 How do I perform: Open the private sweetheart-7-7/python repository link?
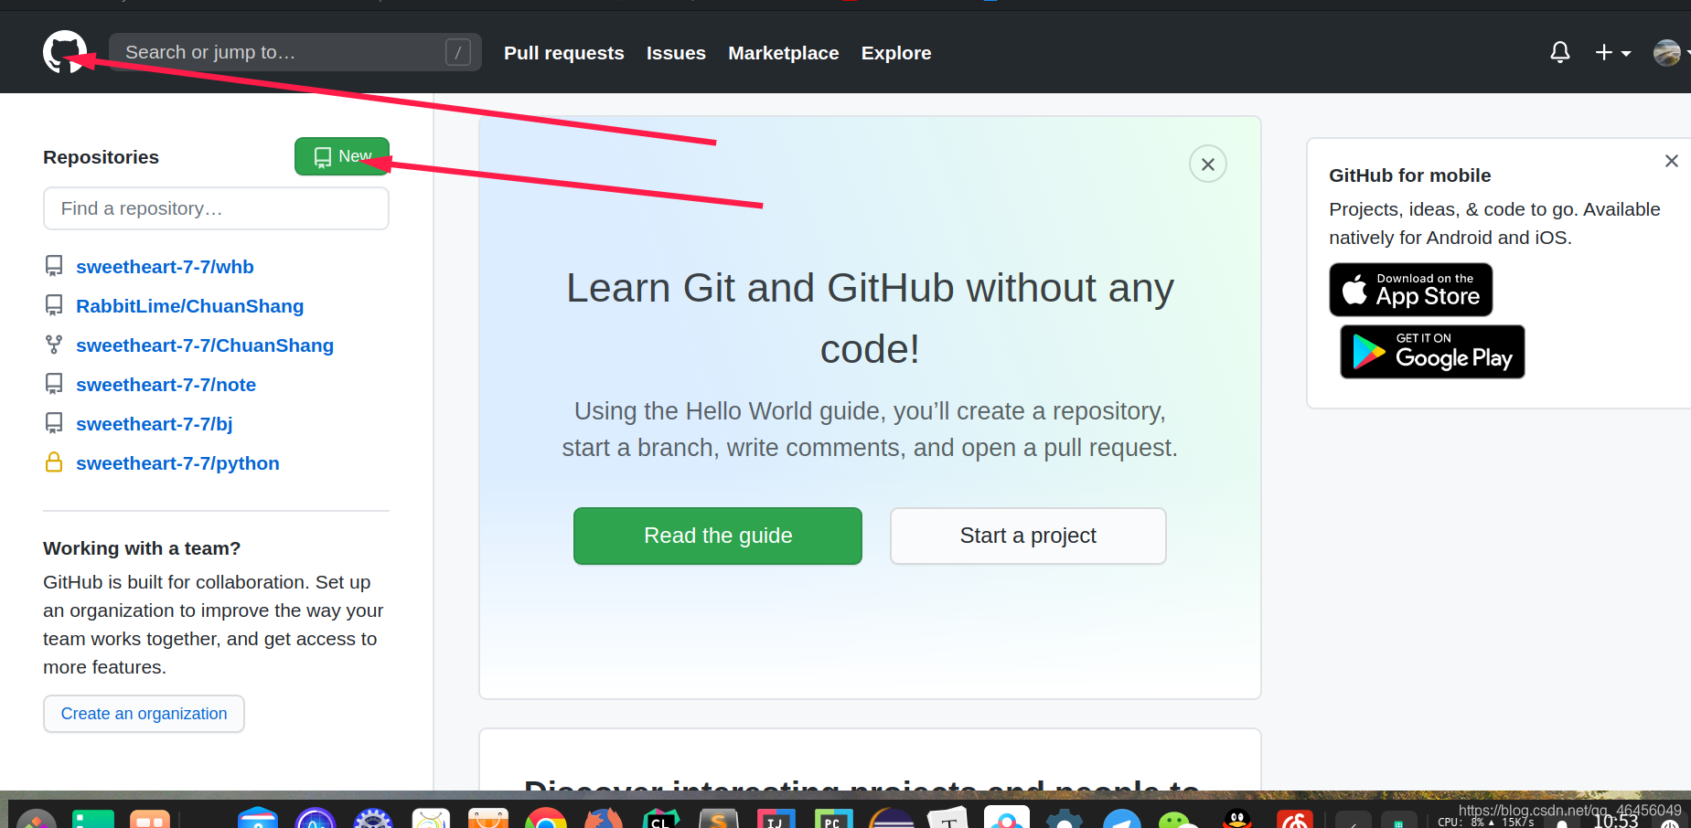tap(177, 463)
